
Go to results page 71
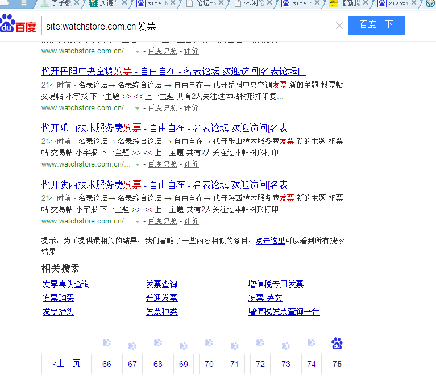(235, 364)
